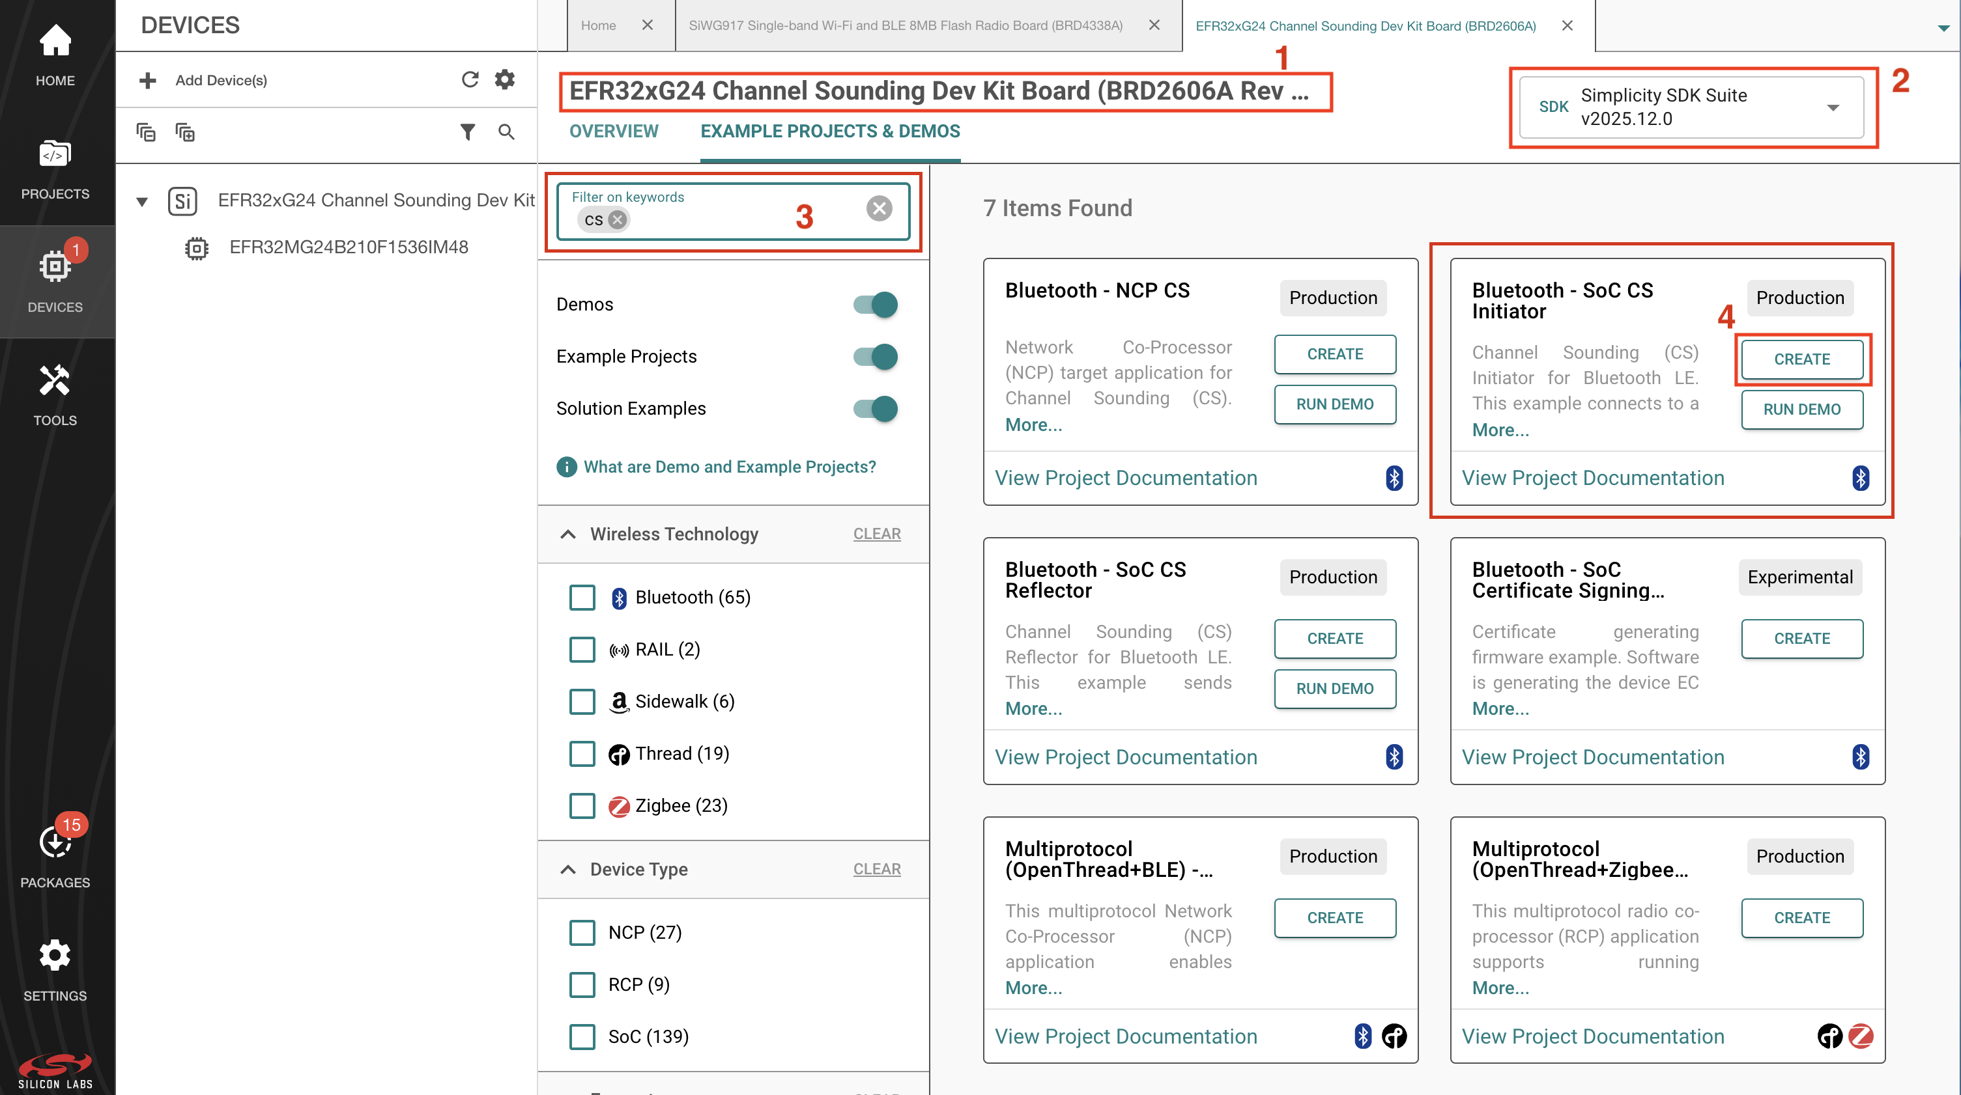Create the Bluetooth SoC CS Initiator project

[1802, 359]
